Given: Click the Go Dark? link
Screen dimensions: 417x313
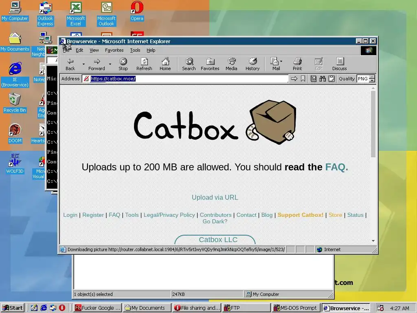Looking at the screenshot, I should coord(215,221).
